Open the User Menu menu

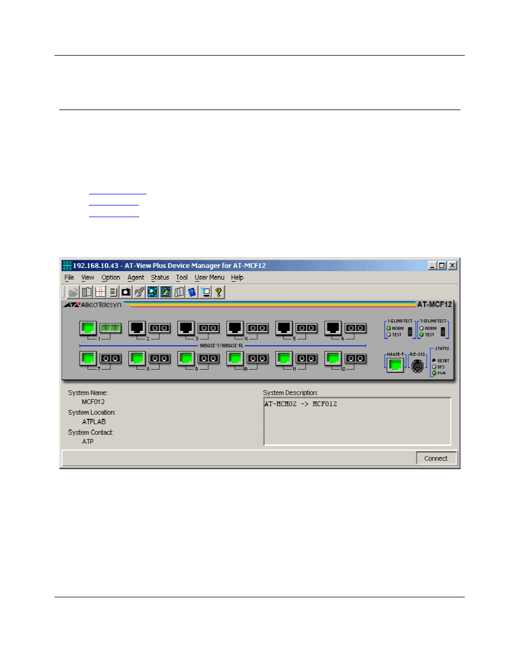point(210,277)
